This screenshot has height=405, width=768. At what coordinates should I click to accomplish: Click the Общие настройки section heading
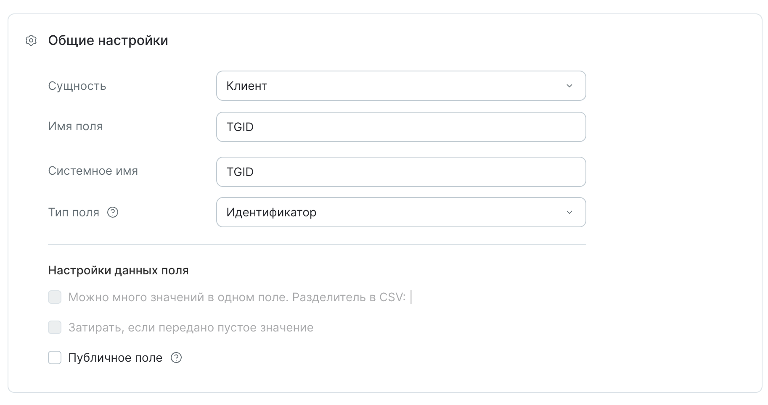108,41
